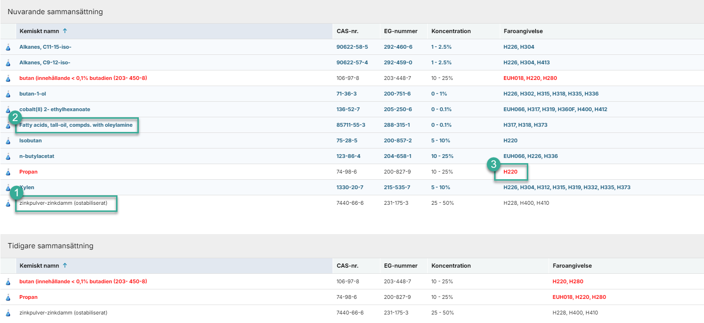
Task: Click Xylen hazard codes starting H226, H304, H312
Action: coord(567,188)
